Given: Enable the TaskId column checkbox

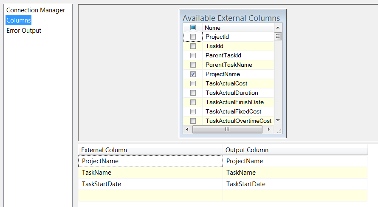Looking at the screenshot, I should tap(193, 46).
